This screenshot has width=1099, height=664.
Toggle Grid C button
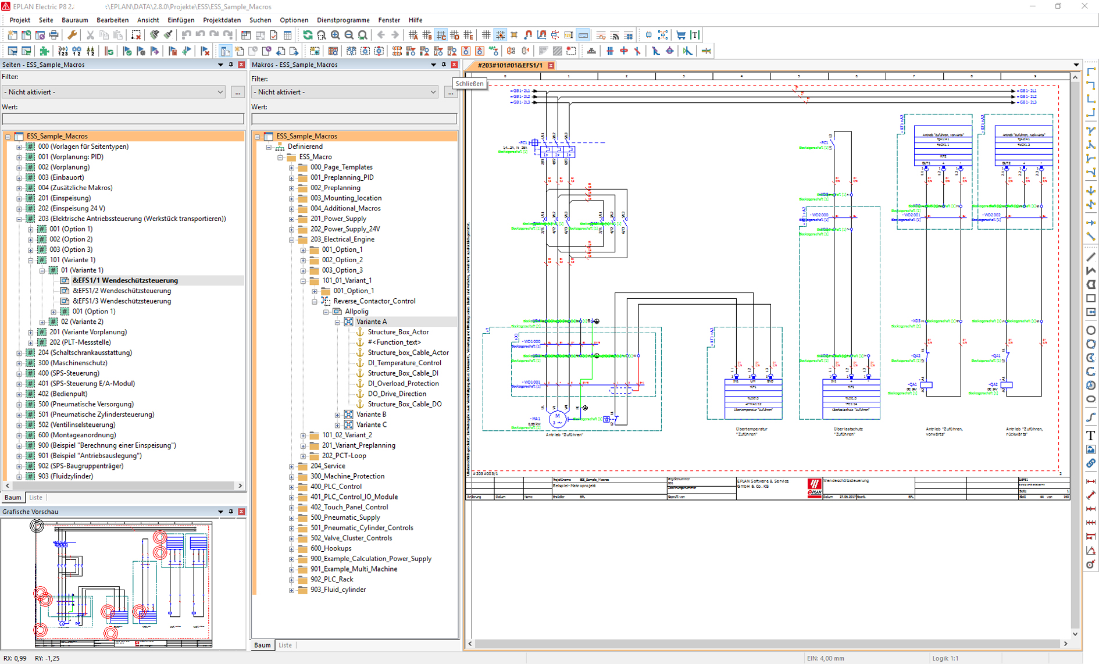point(441,35)
